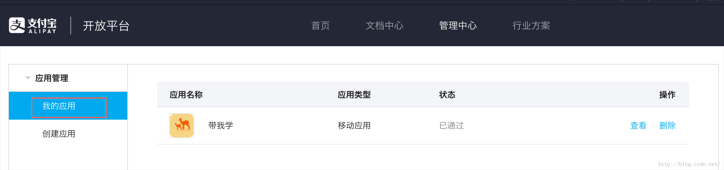The height and width of the screenshot is (170, 724).
Task: Click the 已通过 status text
Action: pyautogui.click(x=451, y=126)
